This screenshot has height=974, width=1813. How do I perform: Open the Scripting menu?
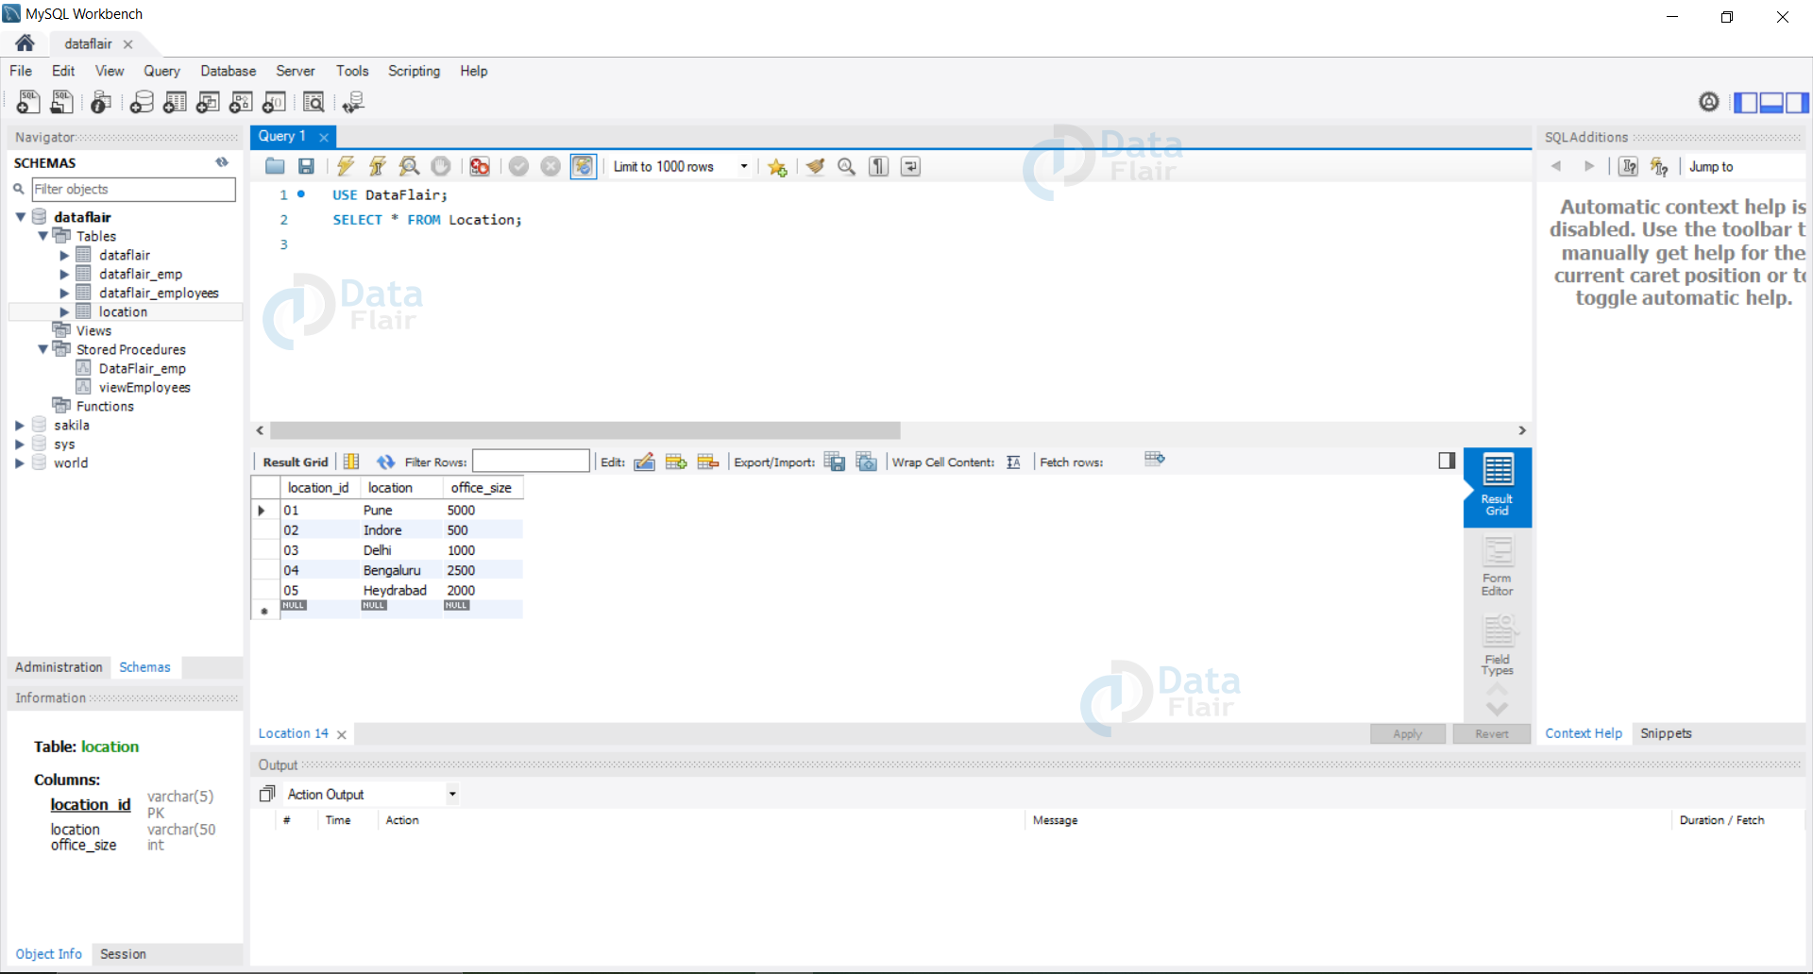click(414, 71)
